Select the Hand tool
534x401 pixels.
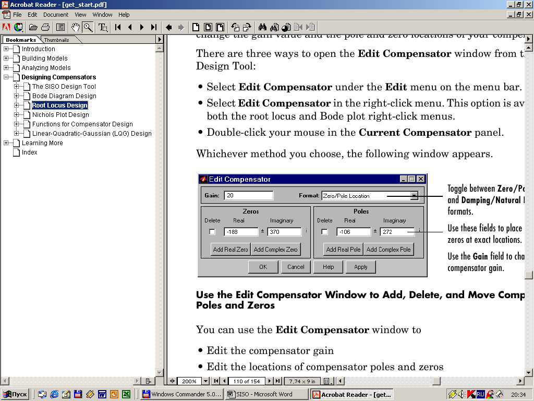(76, 27)
